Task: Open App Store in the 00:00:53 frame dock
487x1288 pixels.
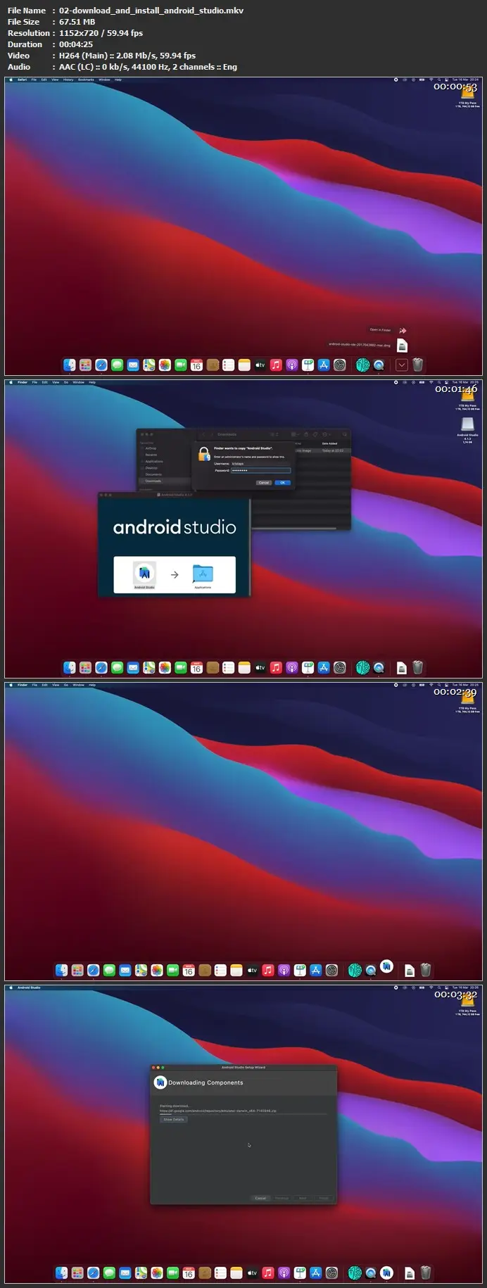Action: [x=324, y=365]
